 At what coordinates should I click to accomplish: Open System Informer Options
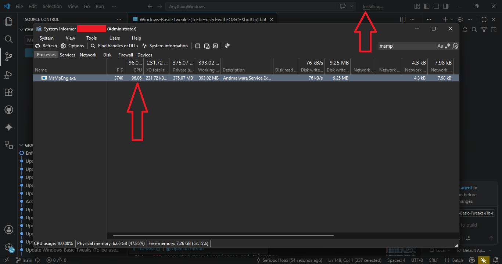(x=72, y=46)
